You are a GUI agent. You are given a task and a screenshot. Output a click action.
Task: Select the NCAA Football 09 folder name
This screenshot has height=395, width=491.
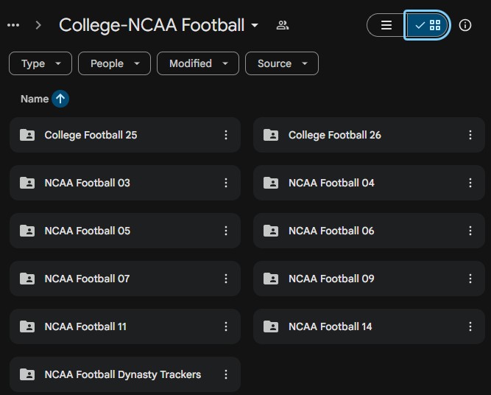point(331,279)
